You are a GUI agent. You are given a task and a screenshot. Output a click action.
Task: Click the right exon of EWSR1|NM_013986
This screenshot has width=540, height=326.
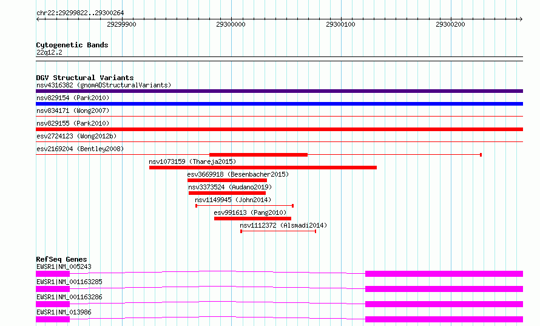coord(444,319)
